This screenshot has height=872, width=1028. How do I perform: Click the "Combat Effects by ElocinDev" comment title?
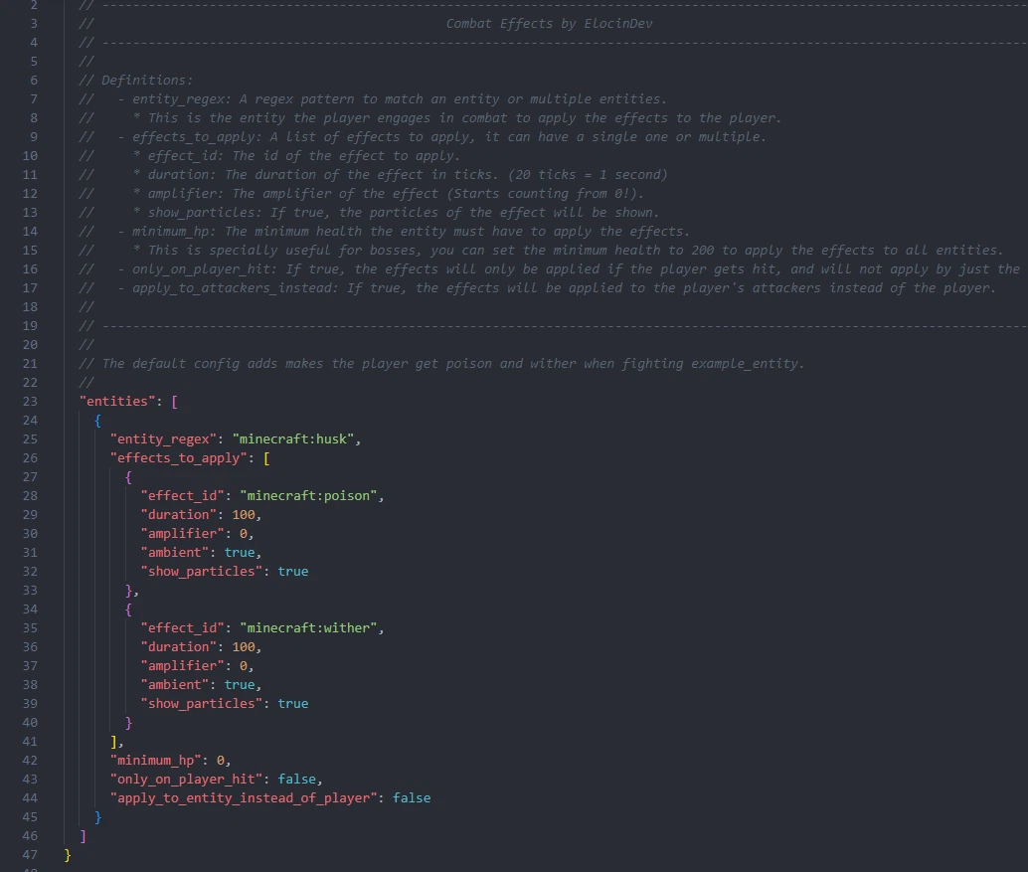pos(549,24)
